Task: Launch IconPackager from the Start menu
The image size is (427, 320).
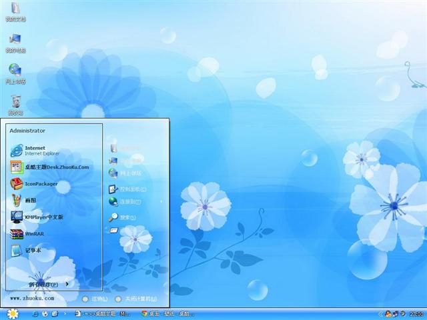Action: tap(34, 184)
